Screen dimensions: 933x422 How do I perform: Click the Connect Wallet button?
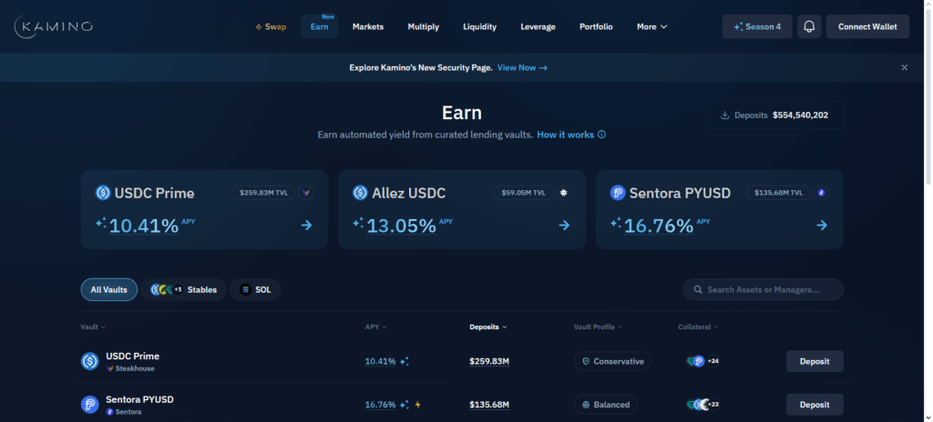867,26
